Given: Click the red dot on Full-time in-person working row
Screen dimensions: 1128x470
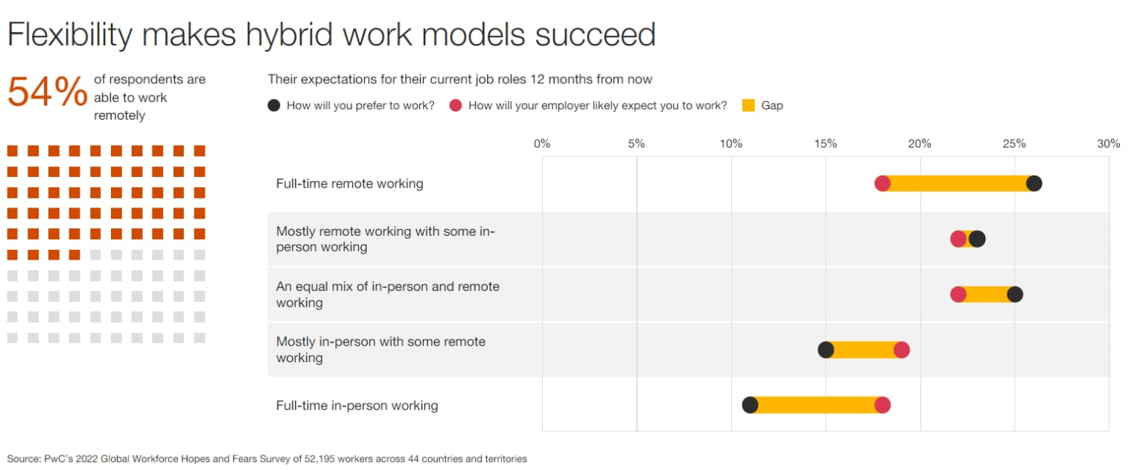Looking at the screenshot, I should point(882,405).
